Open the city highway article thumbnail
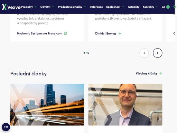This screenshot has height=133, width=177. 47,105
